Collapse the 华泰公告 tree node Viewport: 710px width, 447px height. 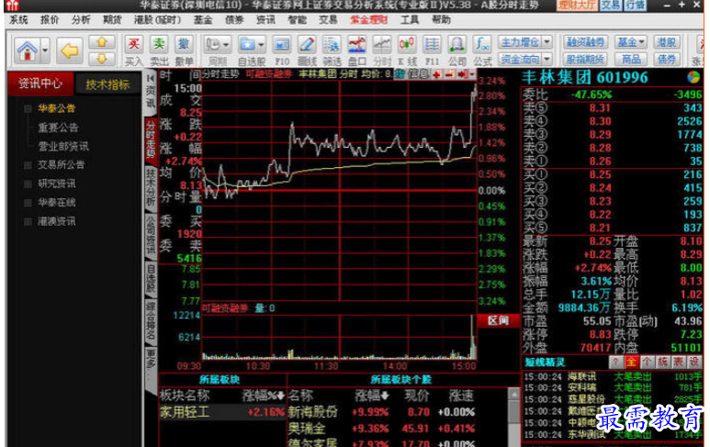pyautogui.click(x=28, y=108)
